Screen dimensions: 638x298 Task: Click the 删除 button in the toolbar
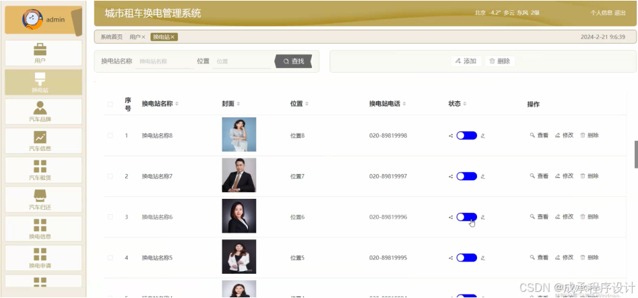(x=500, y=61)
